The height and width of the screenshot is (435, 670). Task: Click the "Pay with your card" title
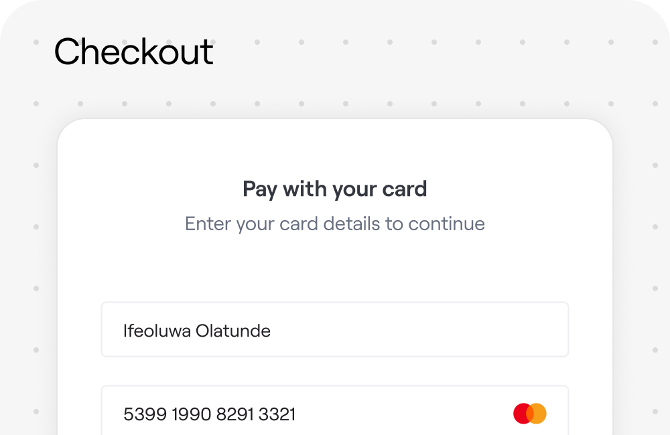(334, 189)
